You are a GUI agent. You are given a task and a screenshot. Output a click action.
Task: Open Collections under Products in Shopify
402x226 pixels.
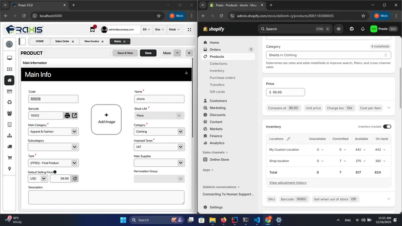tap(219, 64)
